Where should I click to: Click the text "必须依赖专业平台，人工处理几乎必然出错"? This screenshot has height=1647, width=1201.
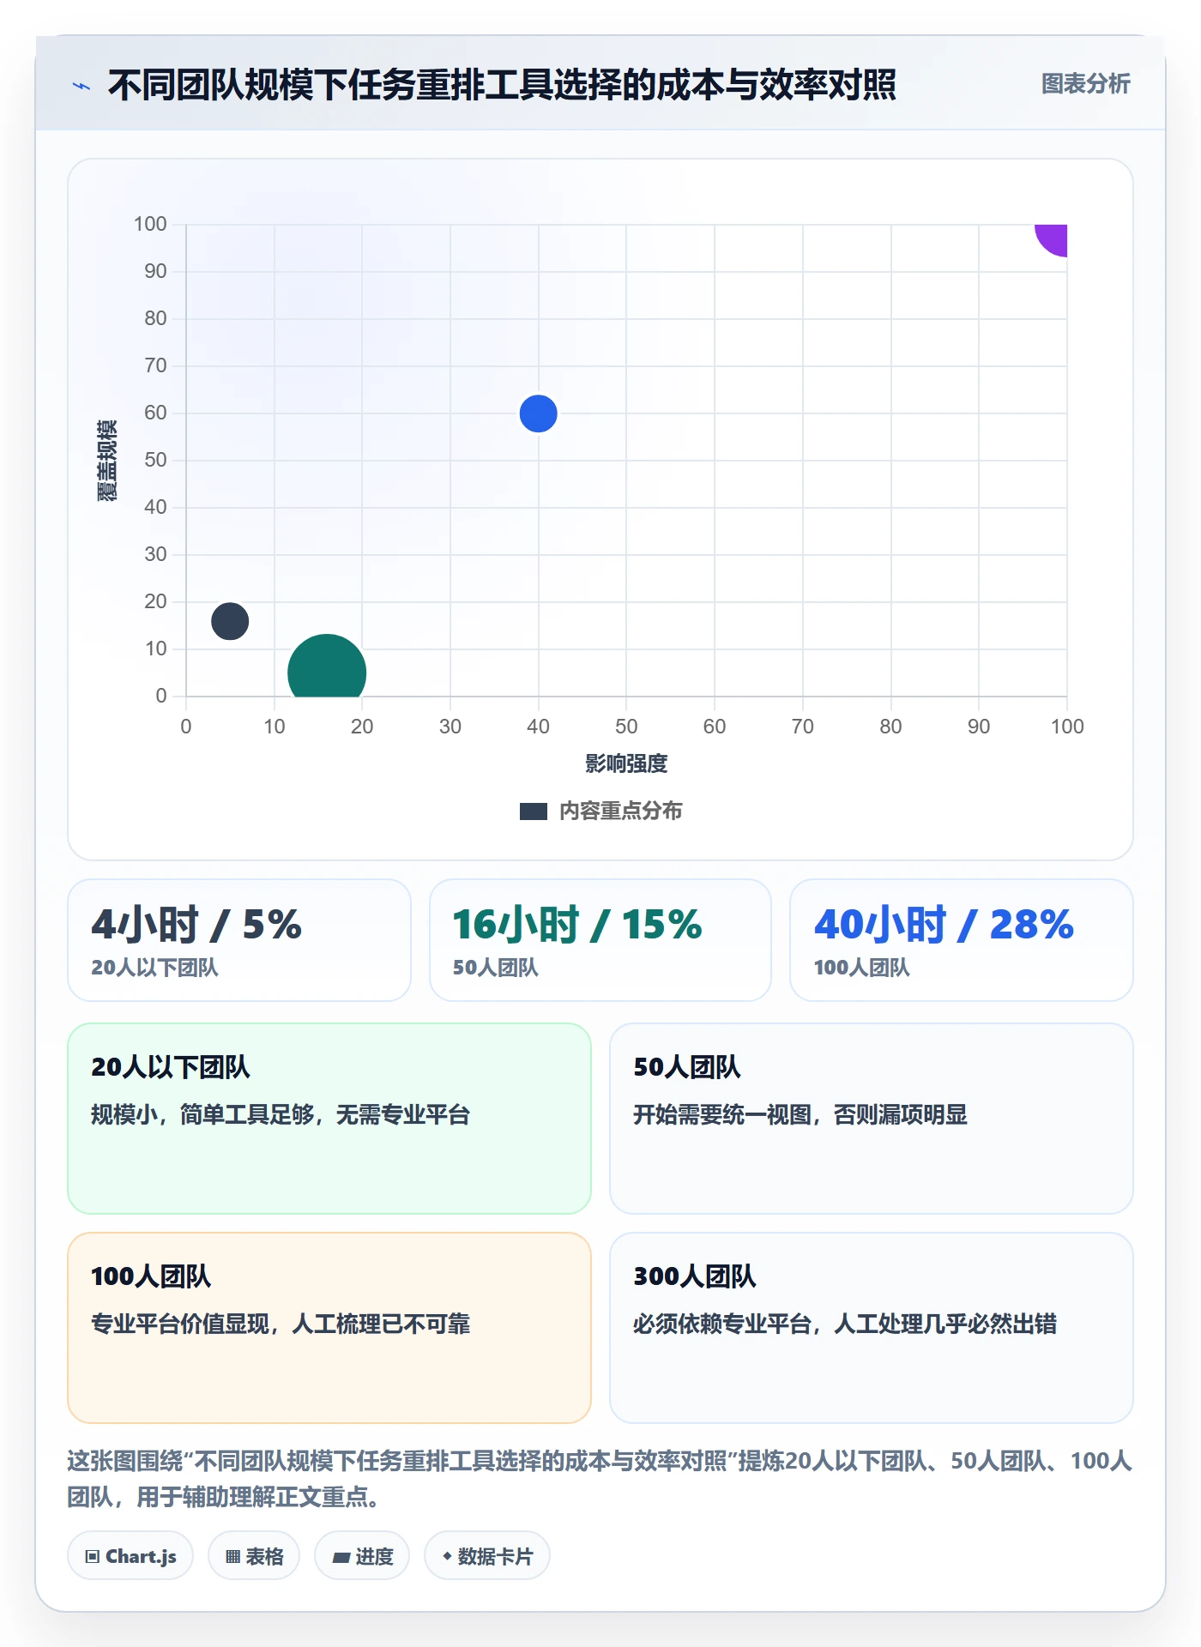tap(845, 1324)
